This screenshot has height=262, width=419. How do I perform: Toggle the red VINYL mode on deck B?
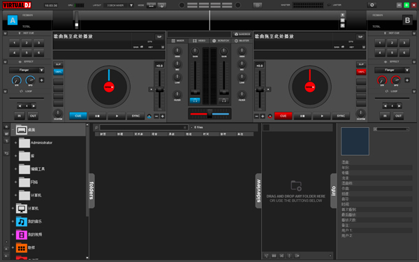coord(361,72)
